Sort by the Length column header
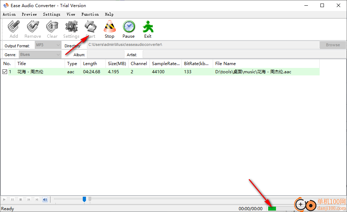Screen dimensions: 347x212 93,64
